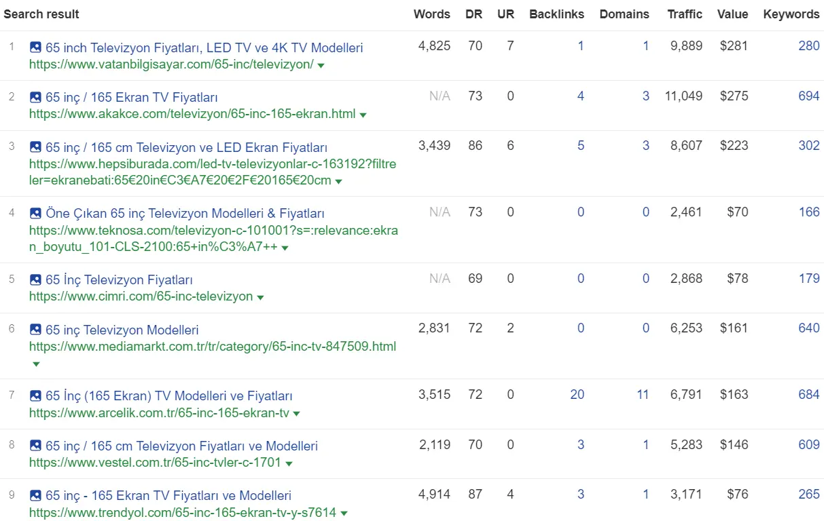Visit the hepsiburada.com URL link
Image resolution: width=824 pixels, height=521 pixels.
tap(213, 172)
